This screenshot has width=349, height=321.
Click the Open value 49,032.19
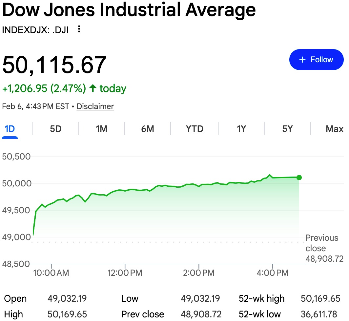[67, 299]
